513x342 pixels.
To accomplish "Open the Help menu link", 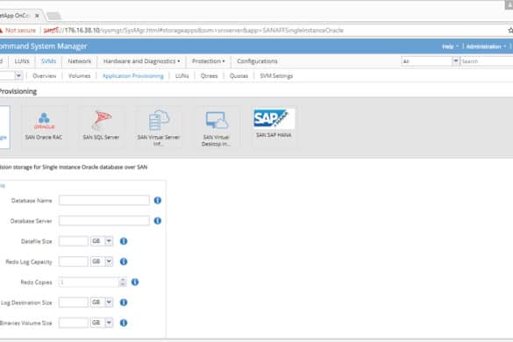I will tap(450, 46).
